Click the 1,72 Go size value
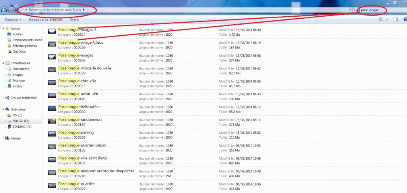 click(234, 35)
